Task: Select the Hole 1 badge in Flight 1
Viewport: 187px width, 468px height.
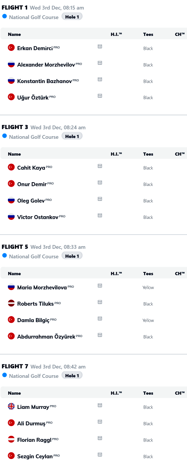Action: point(72,17)
